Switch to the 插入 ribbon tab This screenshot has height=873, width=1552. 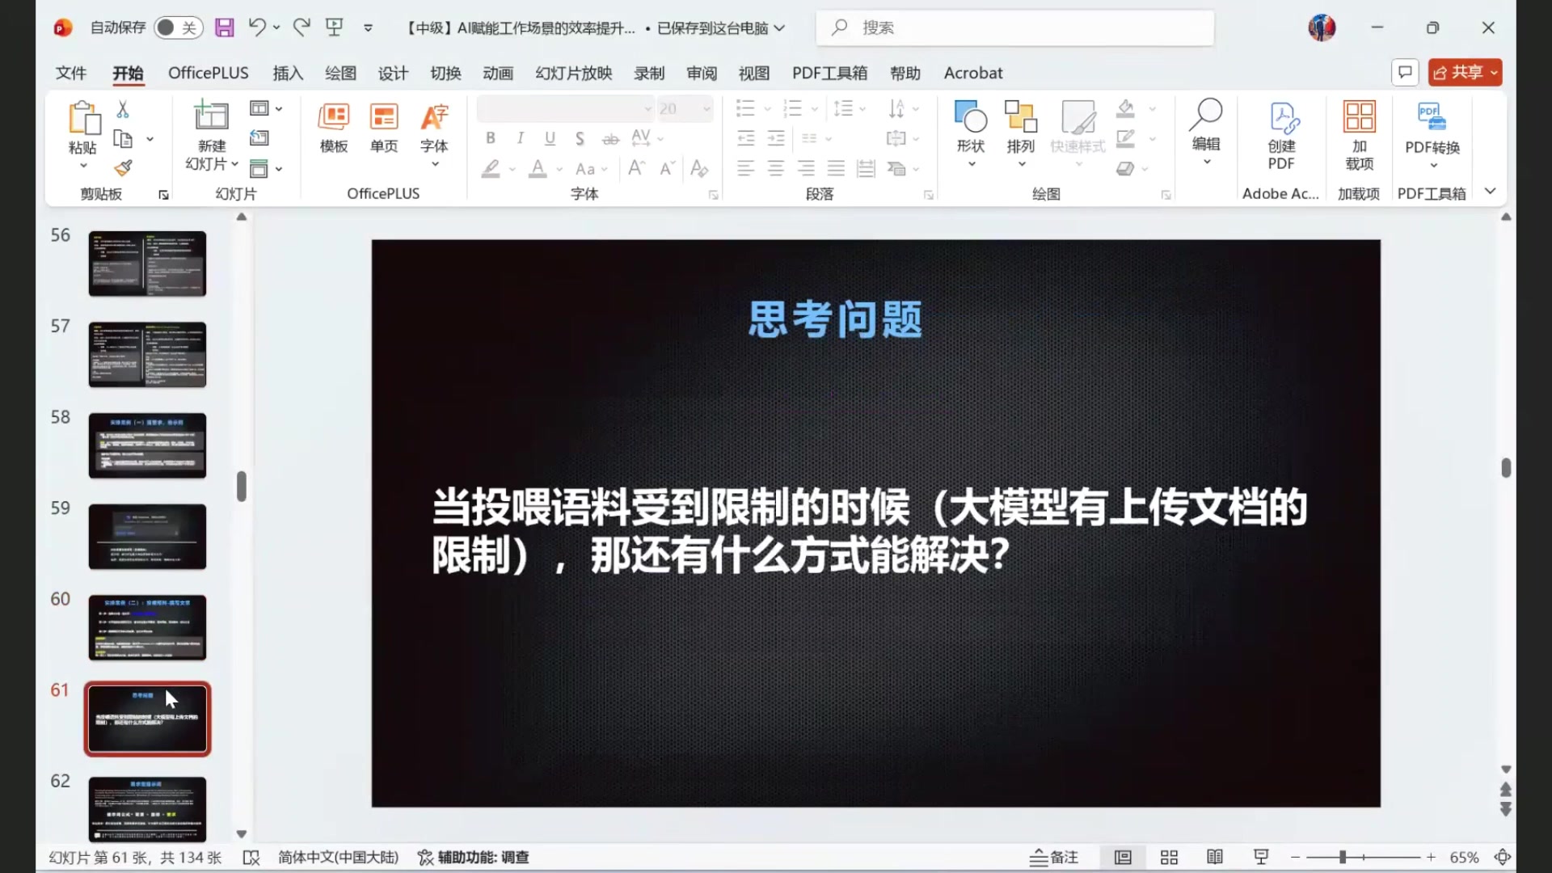(288, 73)
